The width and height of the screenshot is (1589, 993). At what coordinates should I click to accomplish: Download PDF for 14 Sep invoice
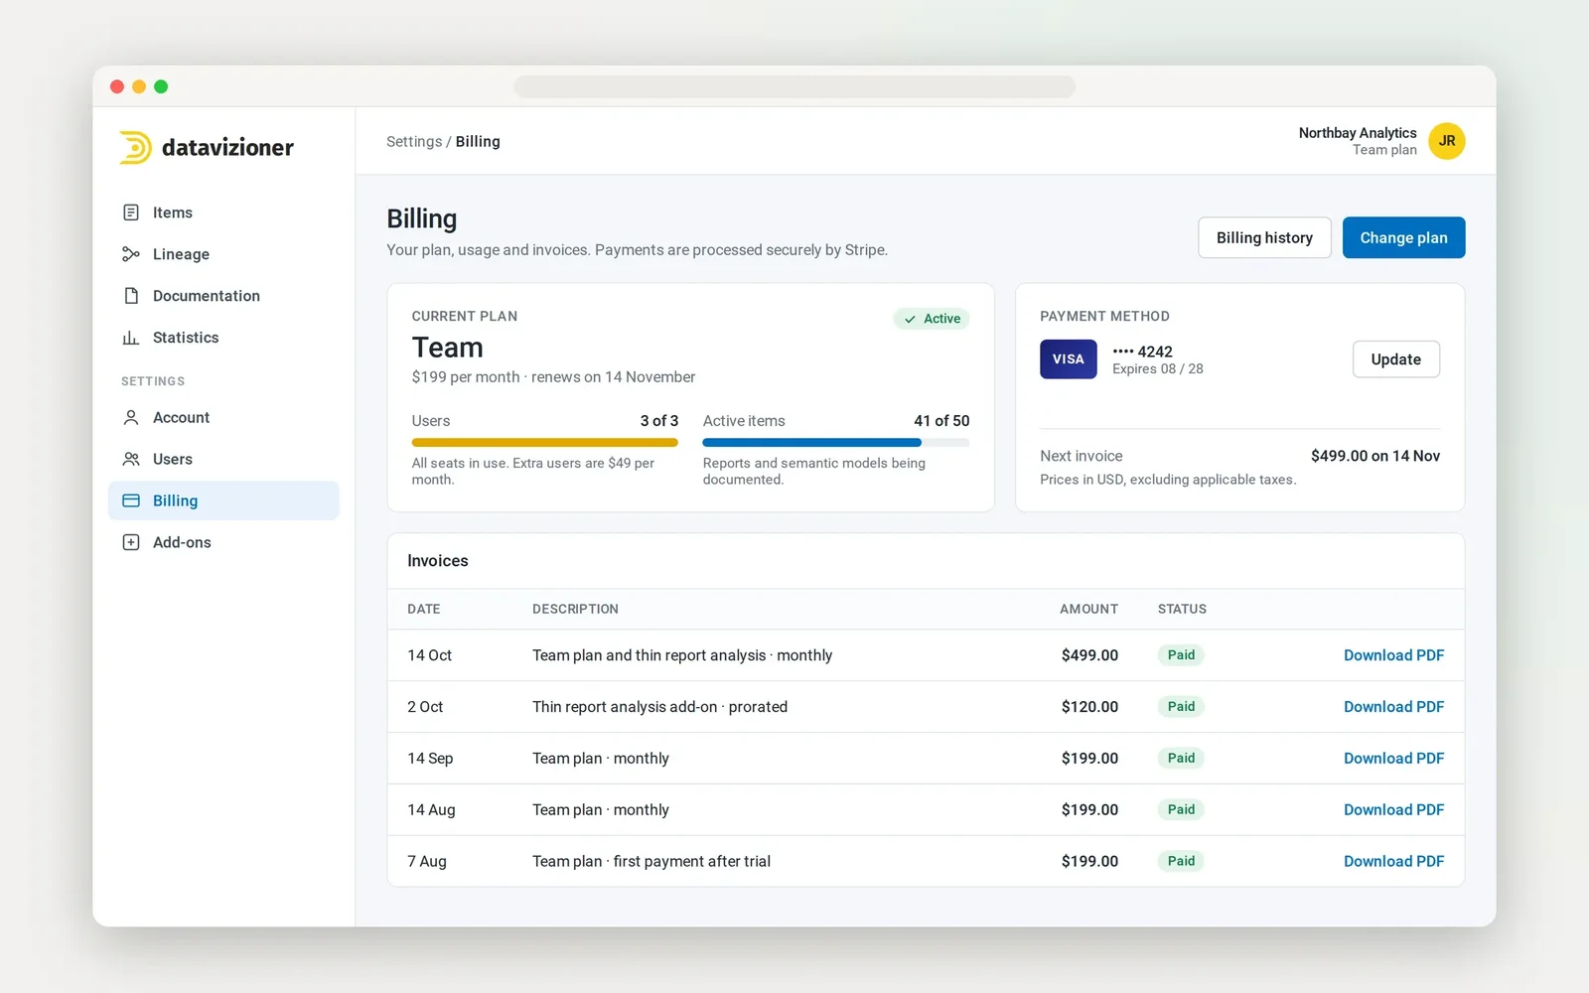click(1393, 759)
